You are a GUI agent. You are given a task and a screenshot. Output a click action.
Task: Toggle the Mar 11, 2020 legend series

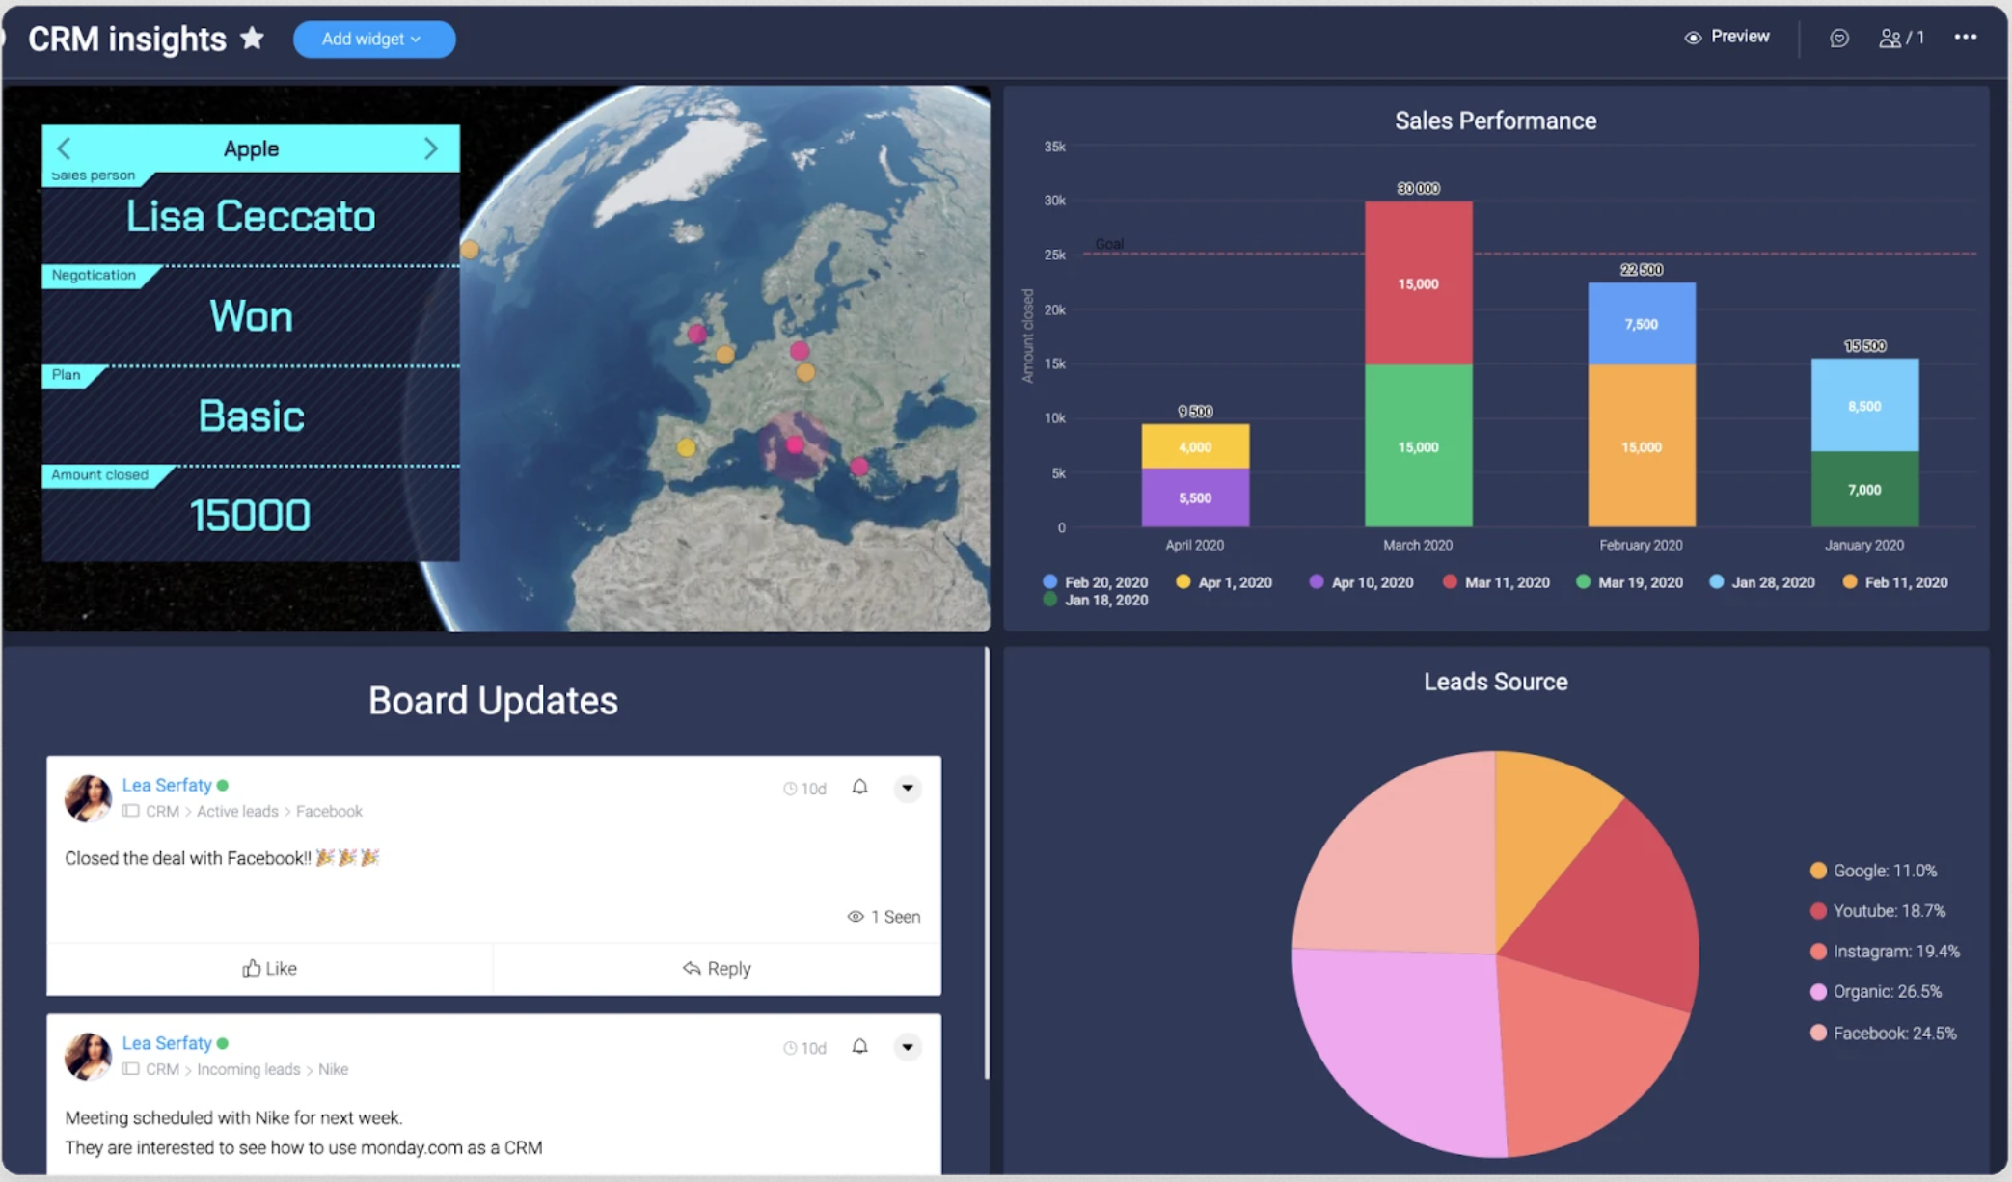click(1496, 582)
